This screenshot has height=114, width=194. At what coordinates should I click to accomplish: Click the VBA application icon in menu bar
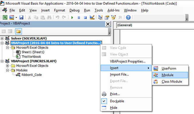coord(5,10)
